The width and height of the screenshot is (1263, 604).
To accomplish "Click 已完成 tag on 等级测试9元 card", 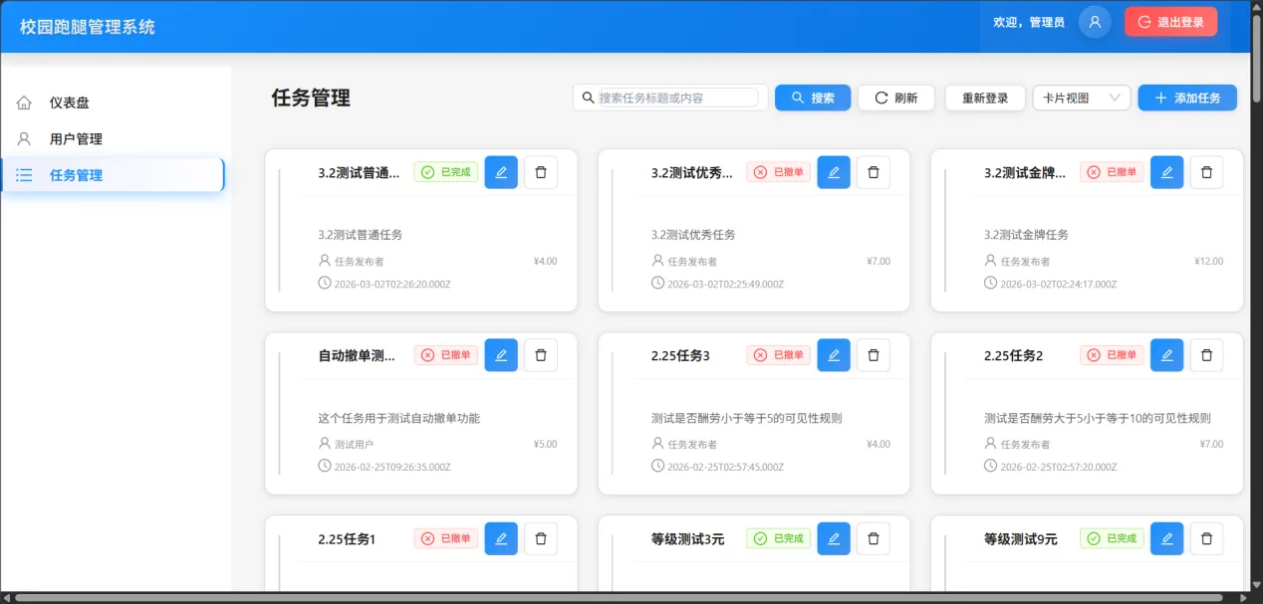I will pos(1112,538).
